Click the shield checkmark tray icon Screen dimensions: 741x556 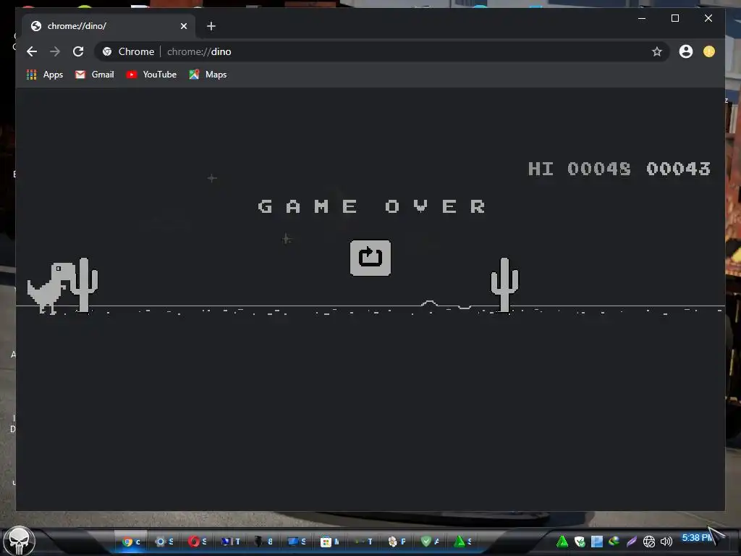[x=580, y=542]
